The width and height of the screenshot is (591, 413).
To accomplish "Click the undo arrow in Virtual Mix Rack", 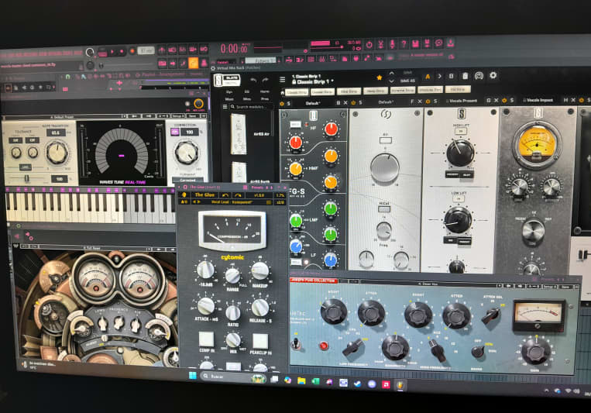I will coord(253,81).
